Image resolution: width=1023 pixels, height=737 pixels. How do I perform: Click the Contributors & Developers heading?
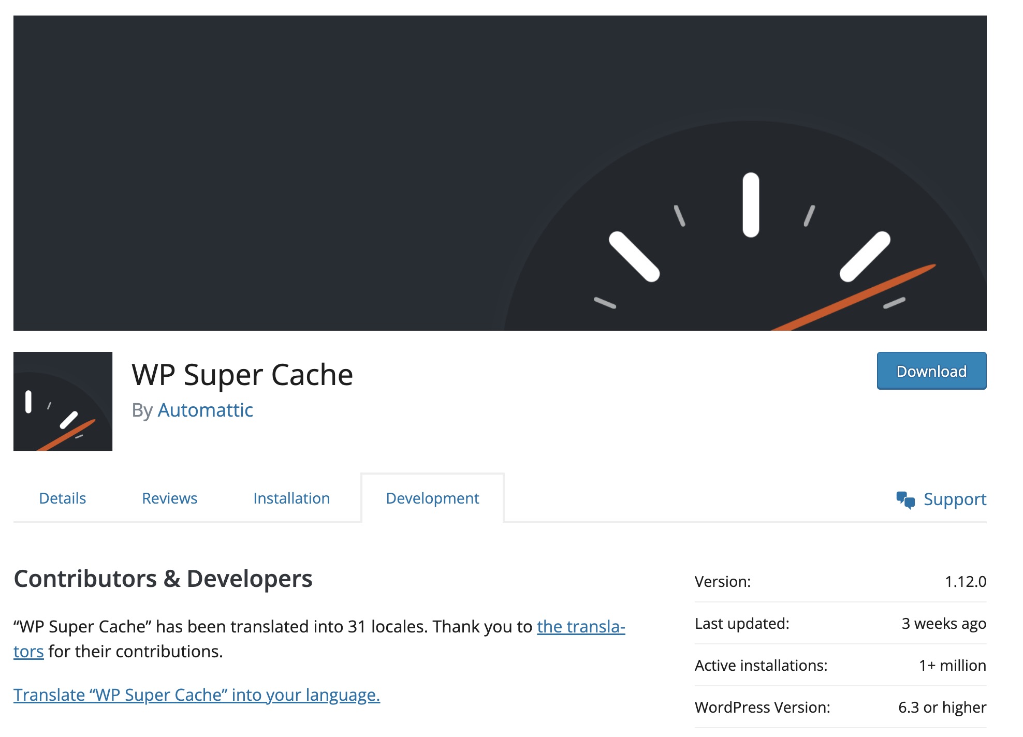(163, 578)
